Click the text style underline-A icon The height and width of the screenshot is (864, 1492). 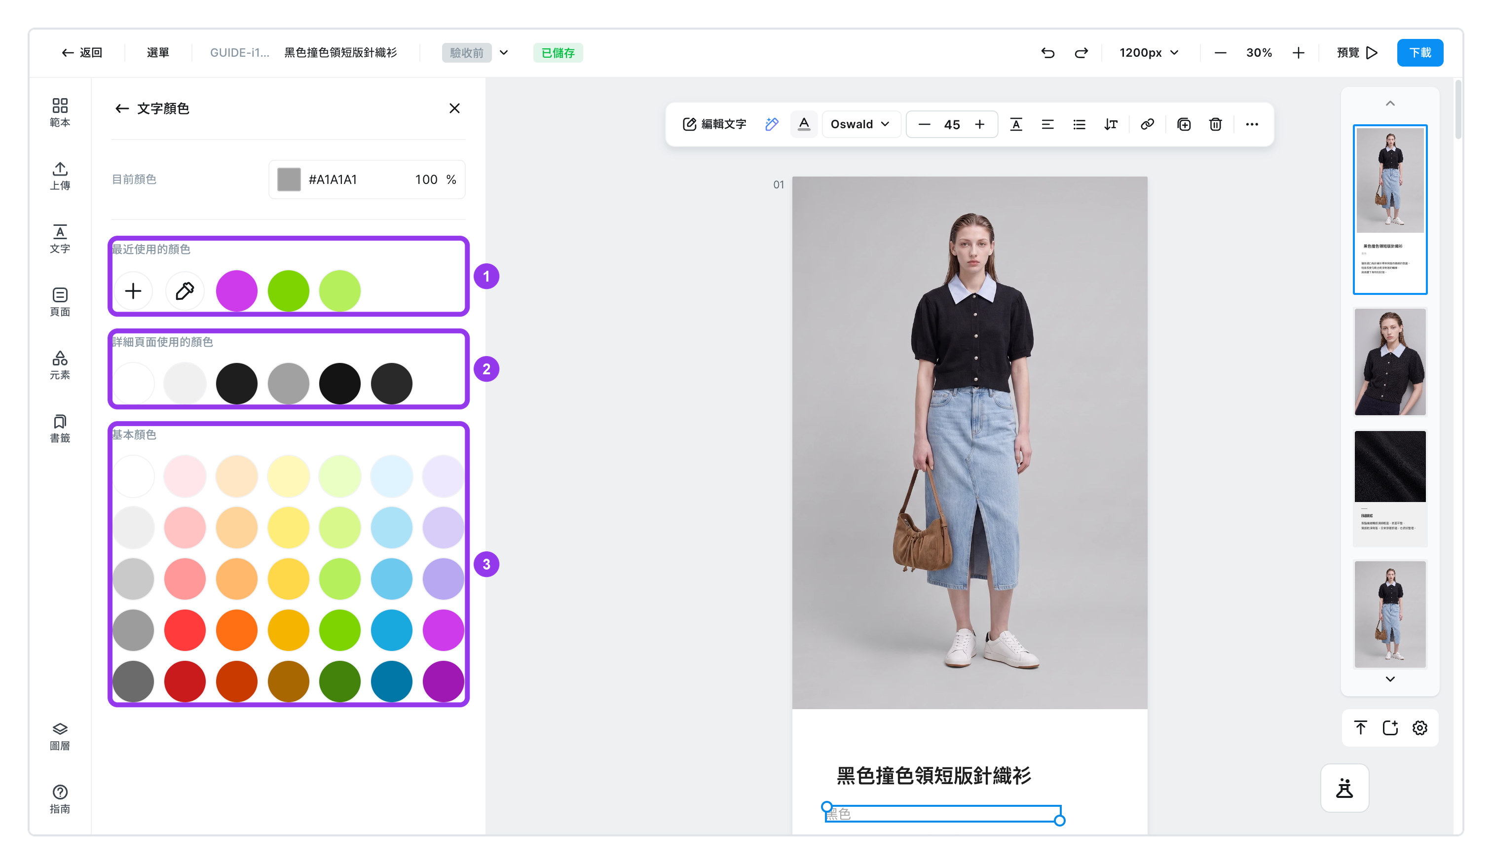pyautogui.click(x=1016, y=124)
